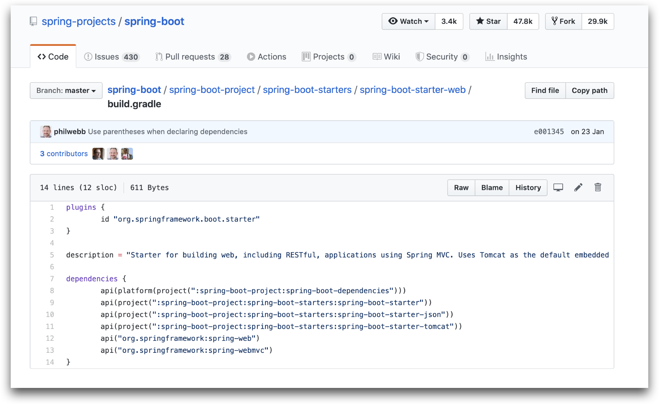
Task: Click the "dependencies" keyword
Action: coord(92,279)
